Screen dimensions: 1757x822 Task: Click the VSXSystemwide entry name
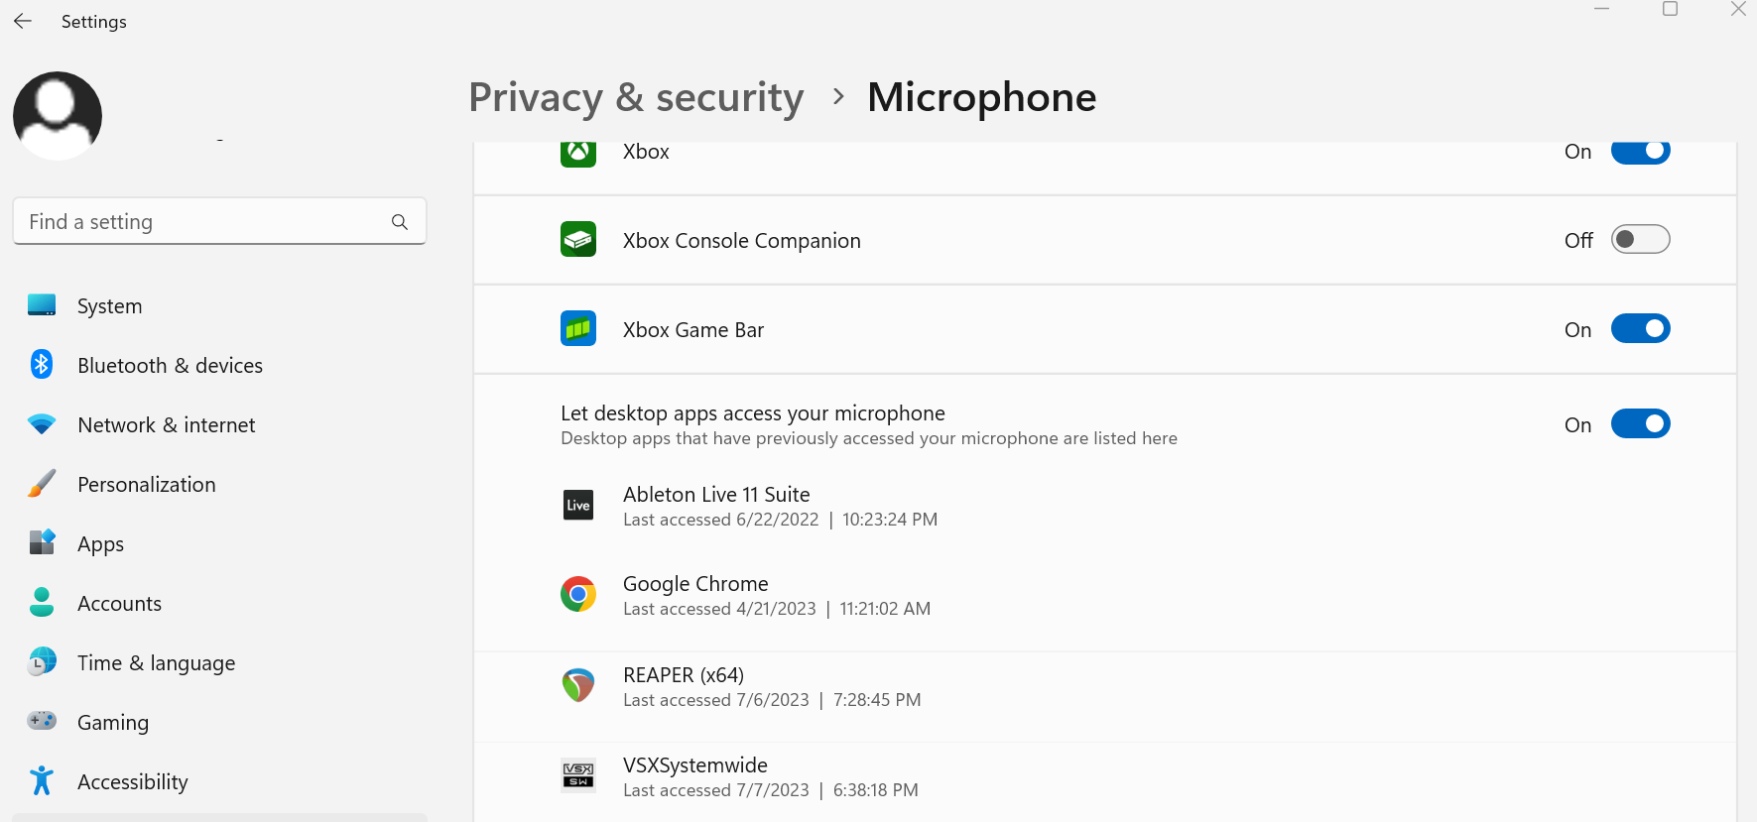(x=695, y=765)
